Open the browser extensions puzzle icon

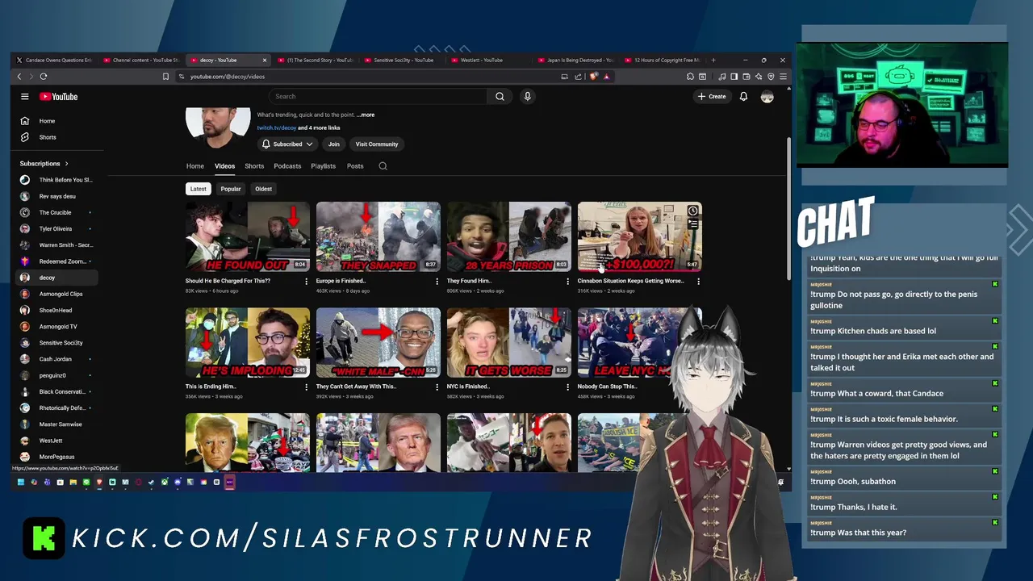click(x=690, y=76)
